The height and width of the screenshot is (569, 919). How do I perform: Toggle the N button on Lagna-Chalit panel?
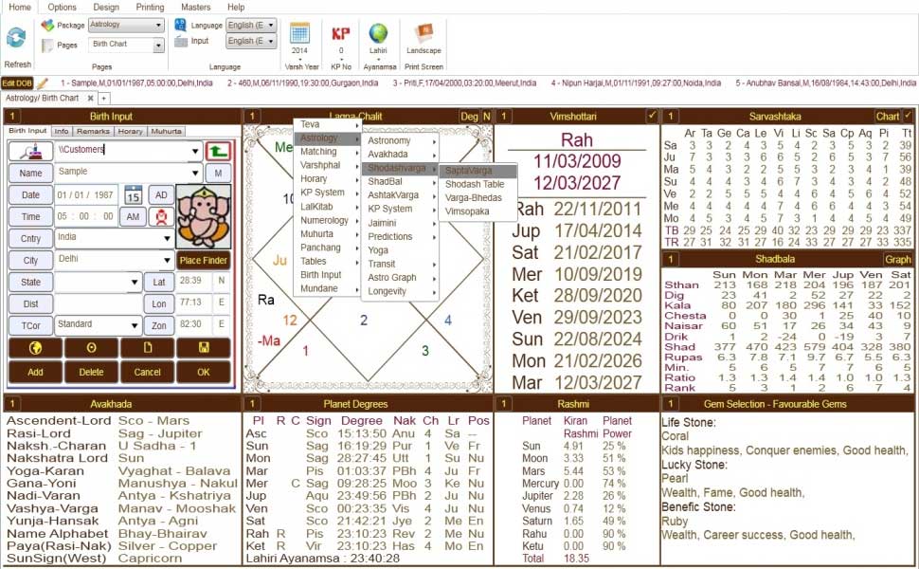tap(486, 116)
